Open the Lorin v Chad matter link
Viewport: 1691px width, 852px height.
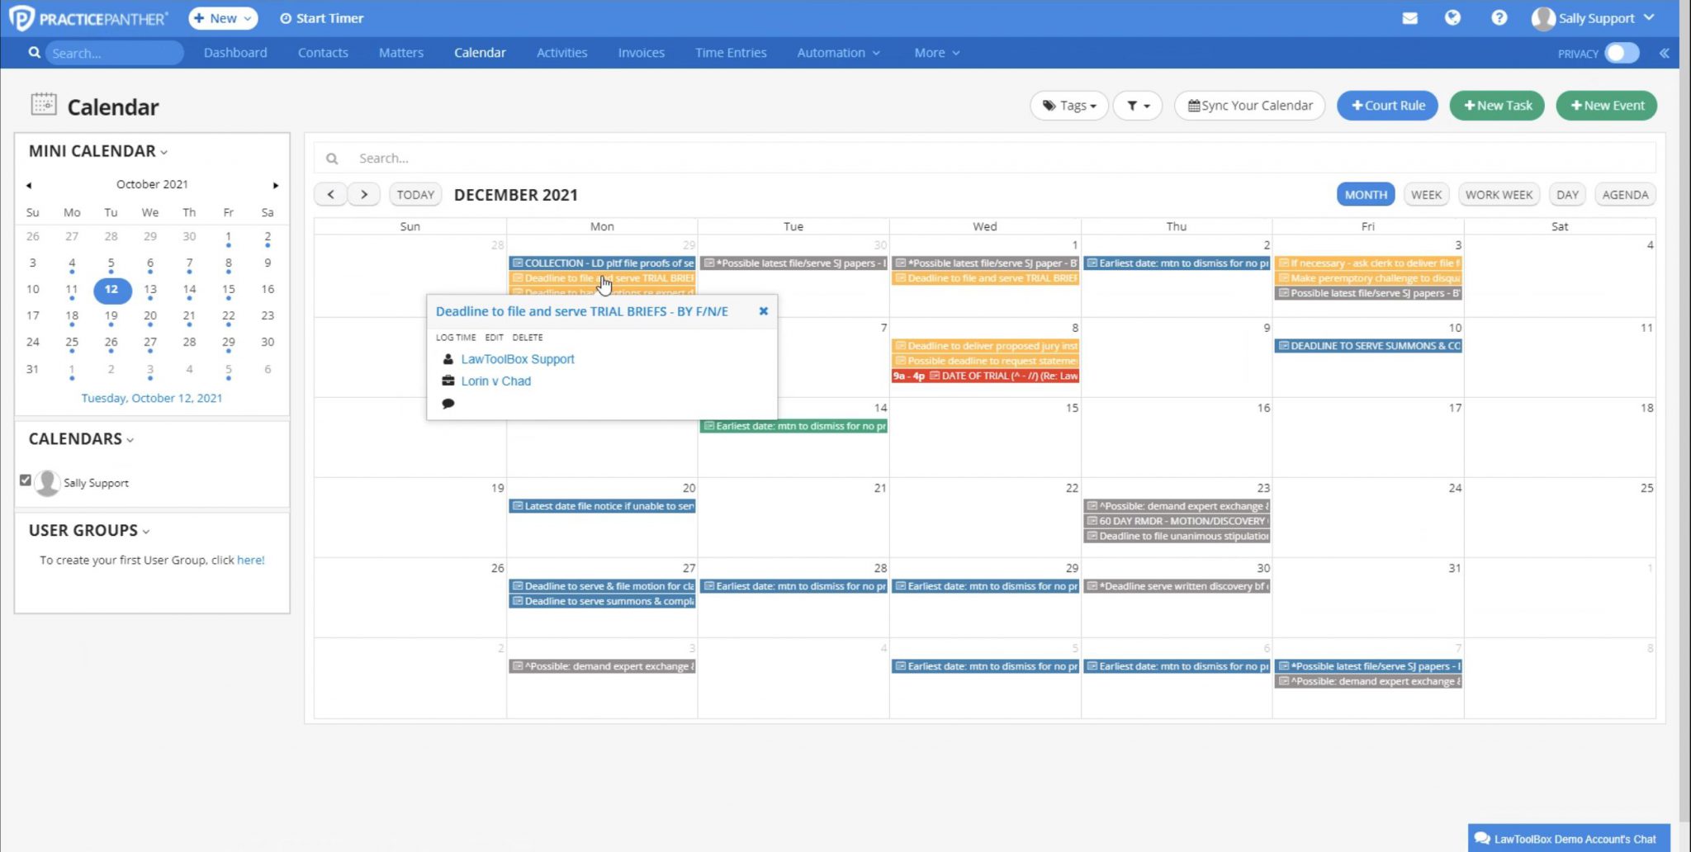click(x=495, y=381)
